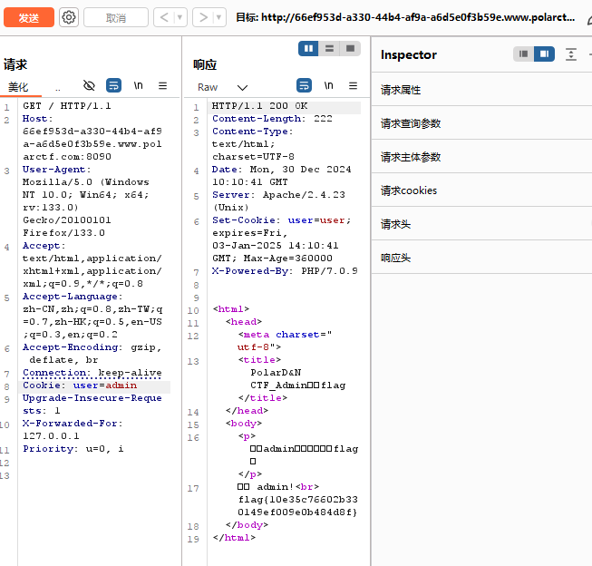This screenshot has width=592, height=566.
Task: Click HTTP/1.1 200 OK response line
Action: coord(260,106)
